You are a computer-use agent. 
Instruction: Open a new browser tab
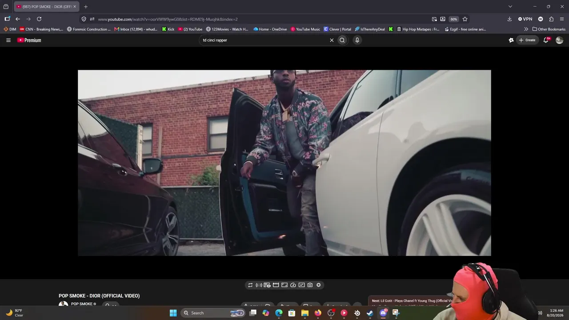tap(86, 7)
